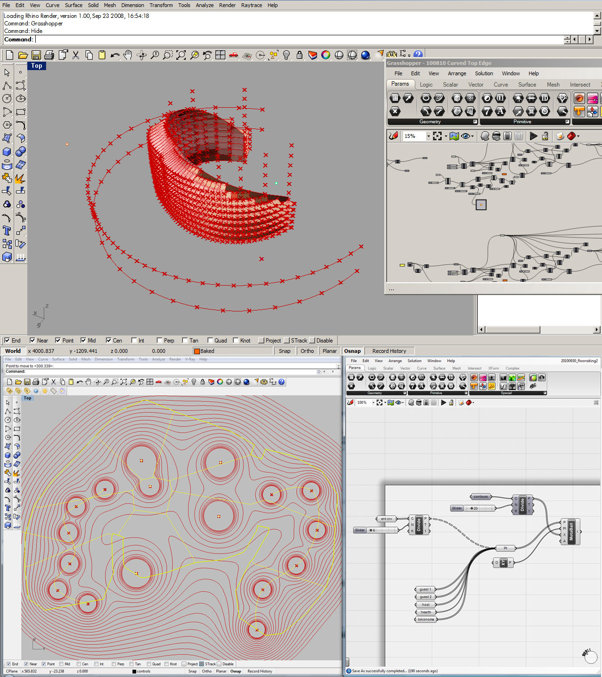Expand the Special panel in lower Grasshopper
The image size is (602, 677).
(545, 393)
